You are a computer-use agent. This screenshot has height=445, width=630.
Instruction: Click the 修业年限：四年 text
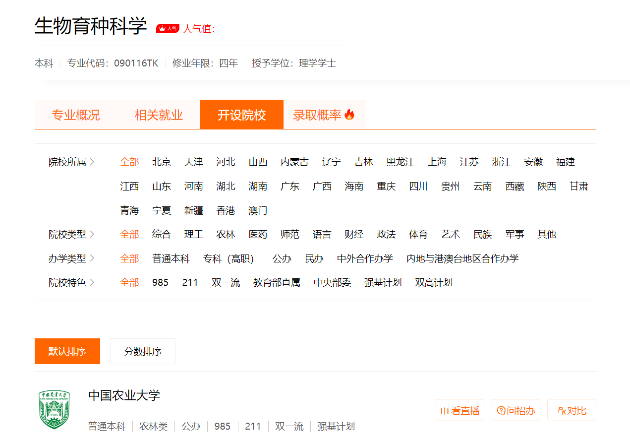205,63
